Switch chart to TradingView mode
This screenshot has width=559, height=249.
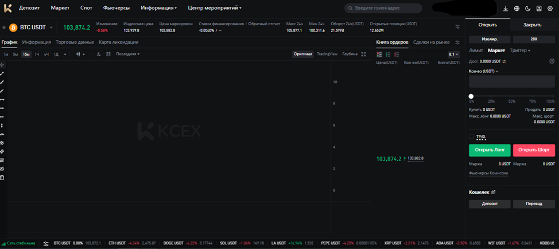(327, 54)
